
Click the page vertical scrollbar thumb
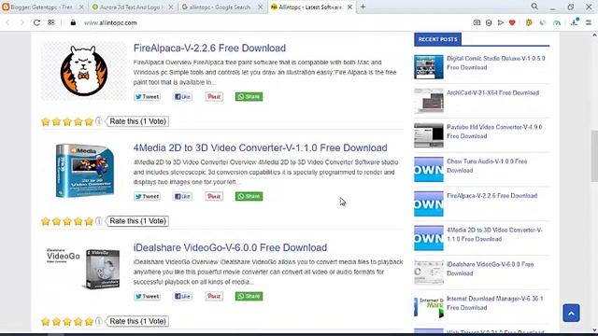coord(594,156)
